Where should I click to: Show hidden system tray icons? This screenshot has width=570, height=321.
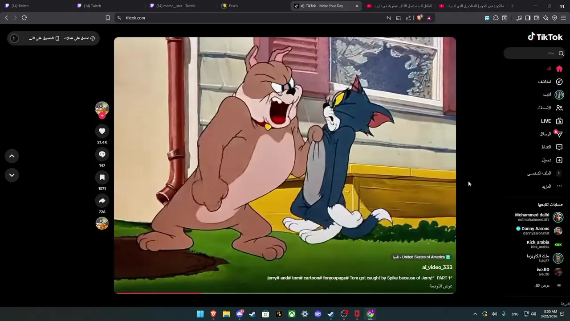tap(475, 314)
